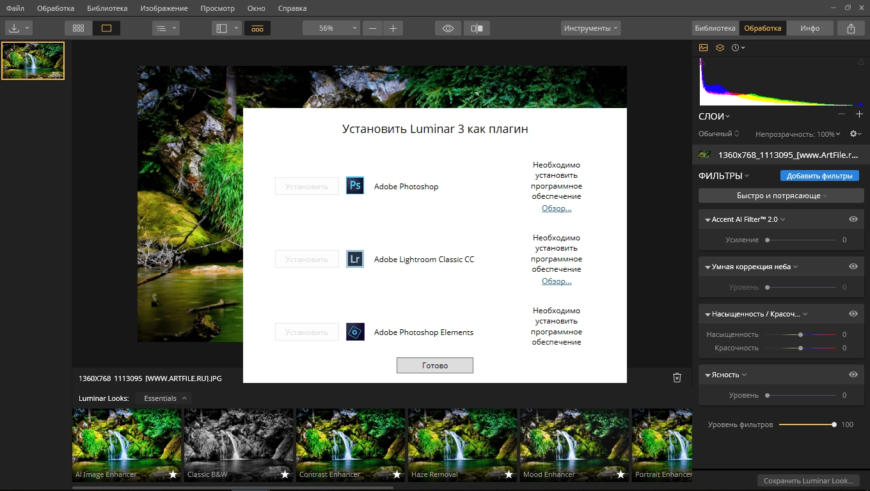Show the histogram panel icon
The height and width of the screenshot is (491, 870).
(x=704, y=47)
